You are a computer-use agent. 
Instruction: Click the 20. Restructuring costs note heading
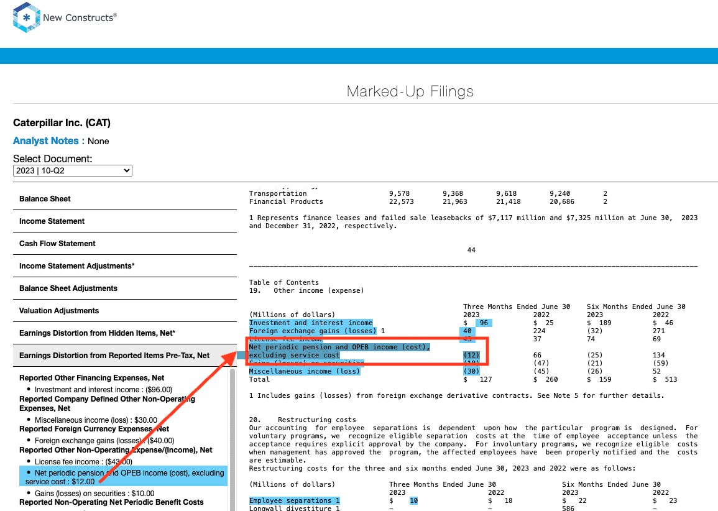pyautogui.click(x=302, y=420)
